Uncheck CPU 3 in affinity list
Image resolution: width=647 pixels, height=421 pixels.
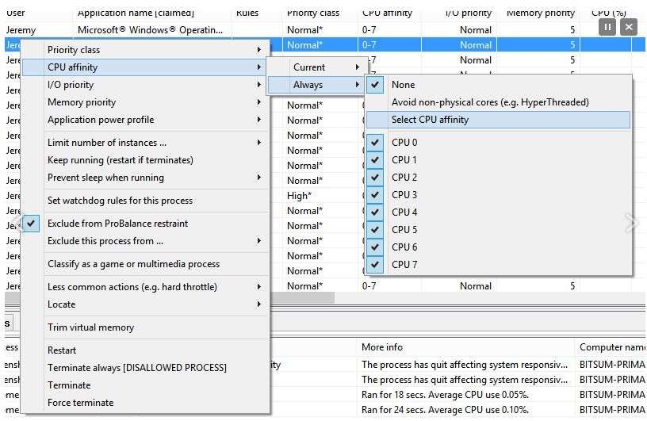point(375,194)
